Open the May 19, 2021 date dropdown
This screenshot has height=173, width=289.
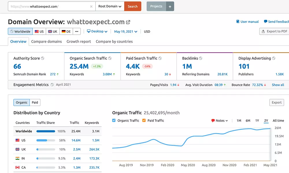(126, 31)
